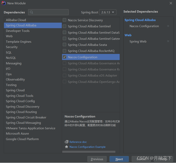The width and height of the screenshot is (176, 163).
Task: Select I/O category
Action: pos(33,69)
